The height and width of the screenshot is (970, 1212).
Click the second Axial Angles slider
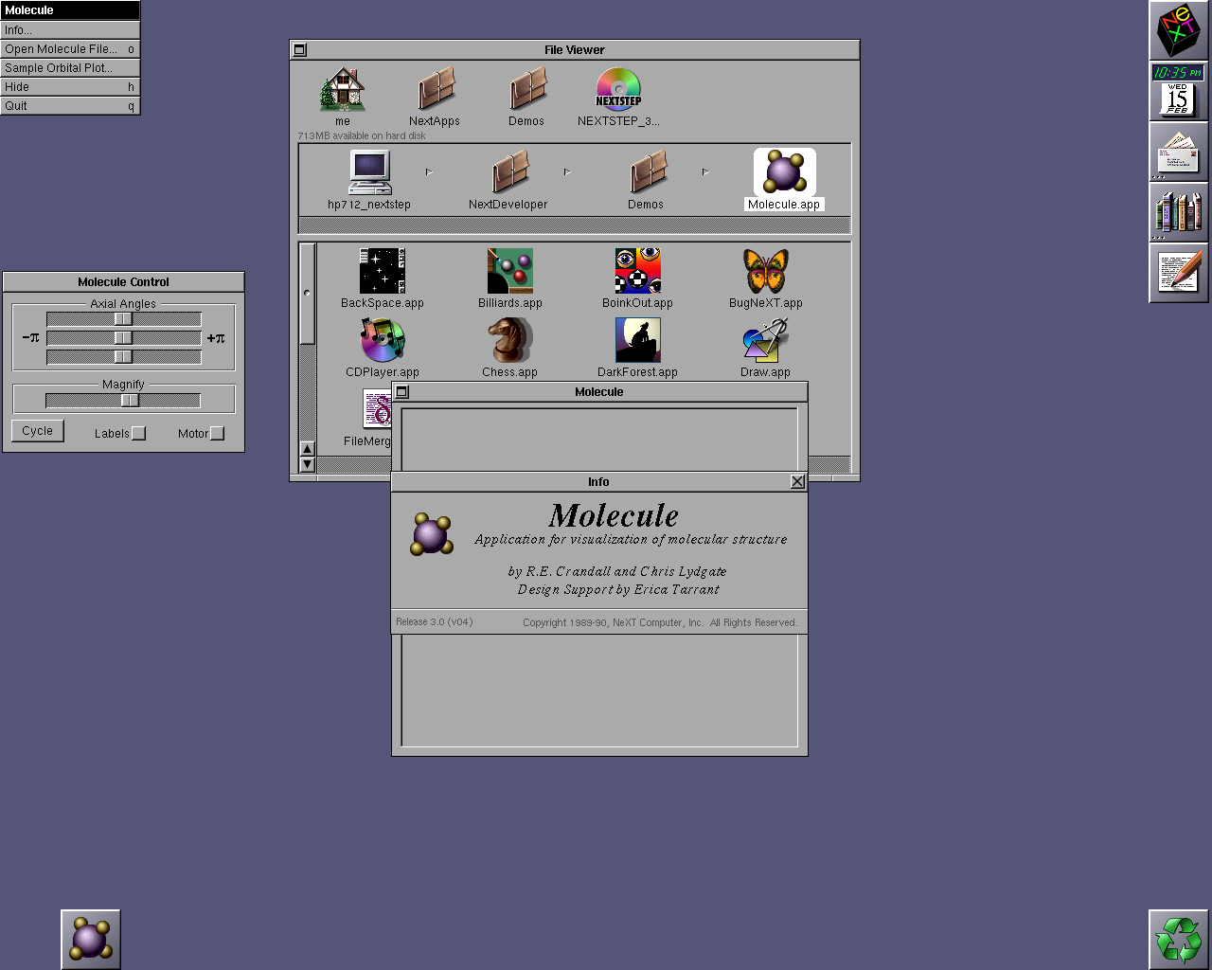[124, 338]
